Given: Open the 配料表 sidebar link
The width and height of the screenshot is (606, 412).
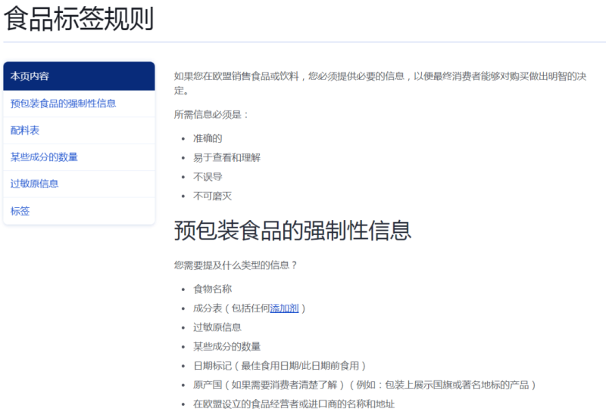Looking at the screenshot, I should pos(25,131).
